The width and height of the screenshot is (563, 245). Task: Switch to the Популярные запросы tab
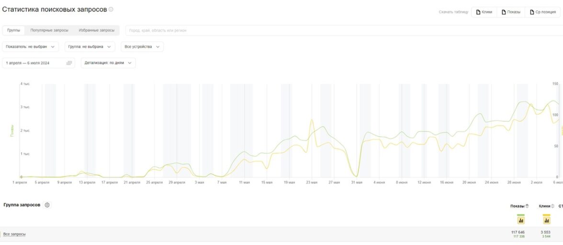[49, 31]
